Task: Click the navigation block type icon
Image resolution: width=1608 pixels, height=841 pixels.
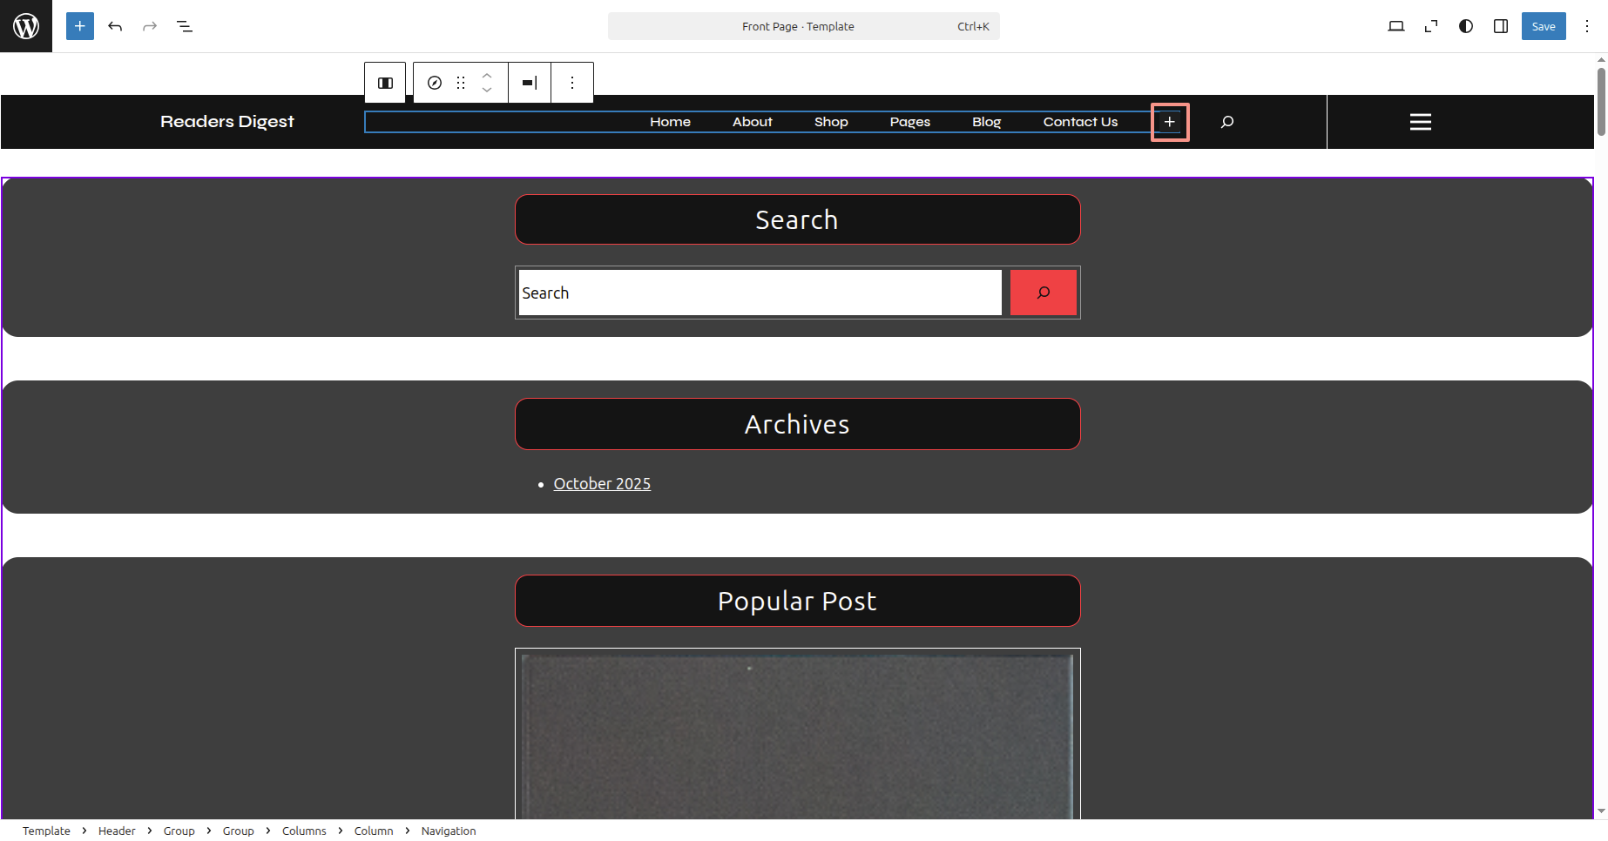Action: 435,83
